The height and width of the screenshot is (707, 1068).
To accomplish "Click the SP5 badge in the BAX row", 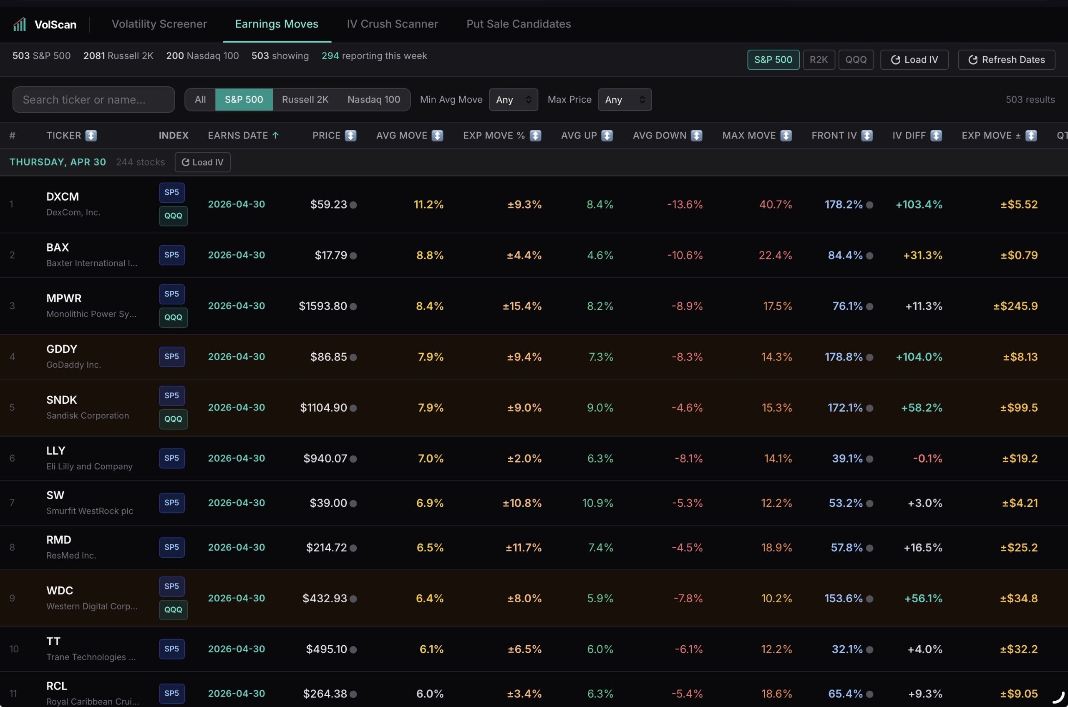I will pos(172,255).
